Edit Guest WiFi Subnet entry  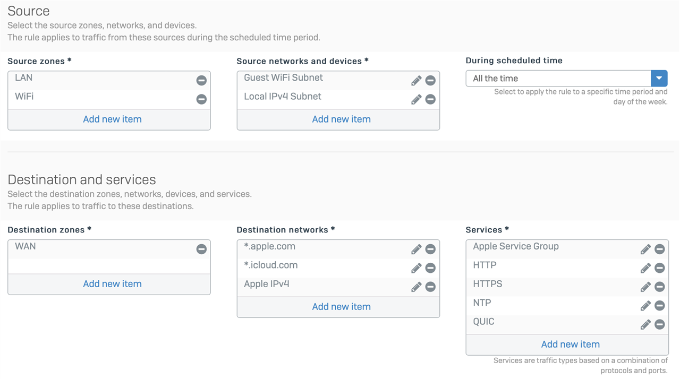[416, 80]
